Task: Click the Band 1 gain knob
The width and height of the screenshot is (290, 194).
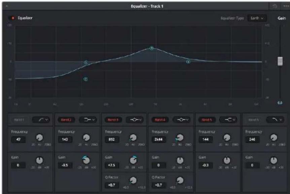Action: pos(39,160)
